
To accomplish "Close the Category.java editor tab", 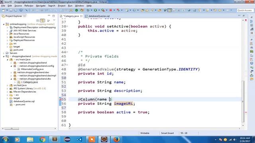I will click(x=81, y=16).
